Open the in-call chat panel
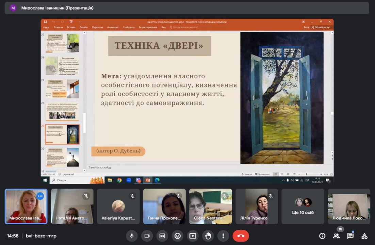 click(350, 236)
